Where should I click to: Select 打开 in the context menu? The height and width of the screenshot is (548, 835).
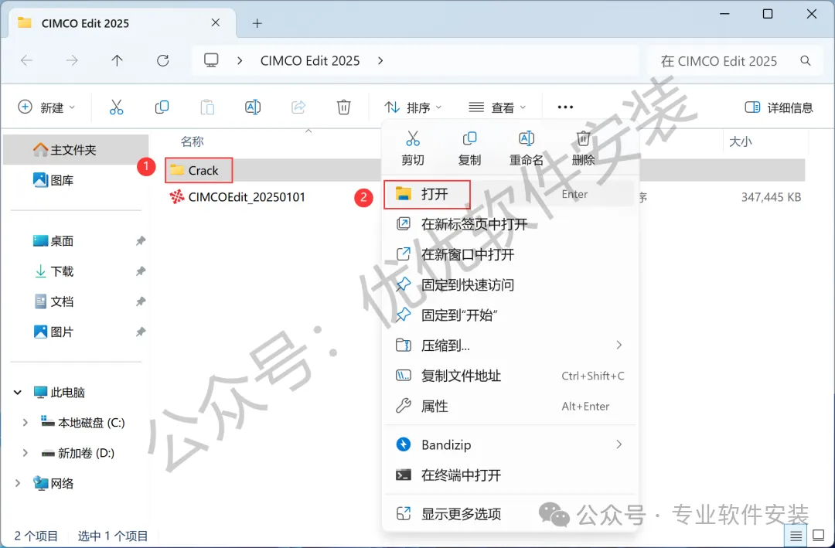click(x=510, y=194)
